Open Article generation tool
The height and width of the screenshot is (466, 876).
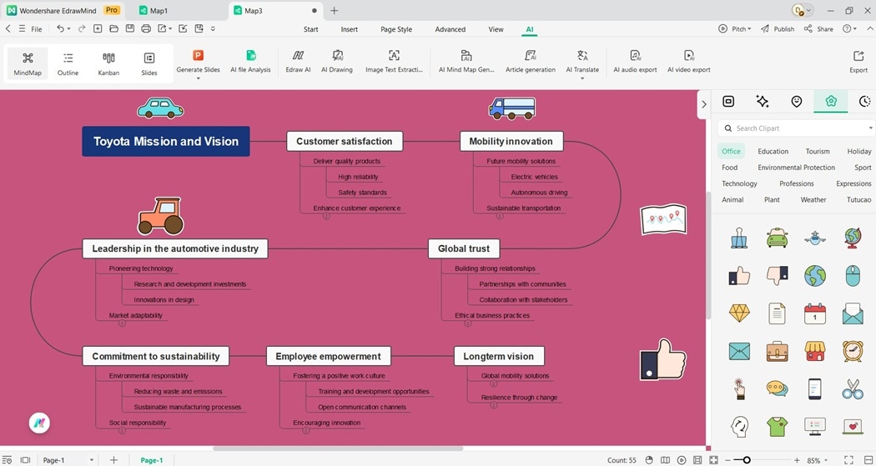530,62
